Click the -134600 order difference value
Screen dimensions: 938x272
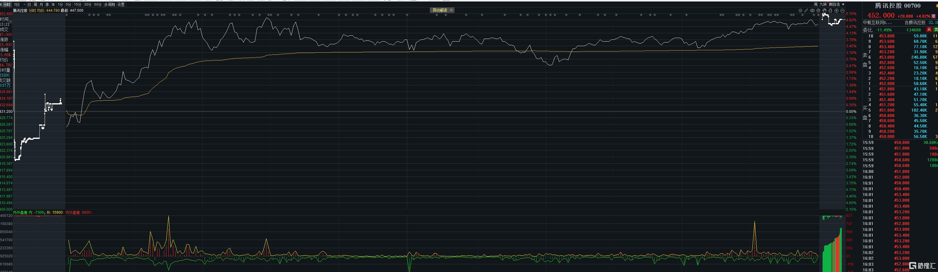(x=913, y=30)
